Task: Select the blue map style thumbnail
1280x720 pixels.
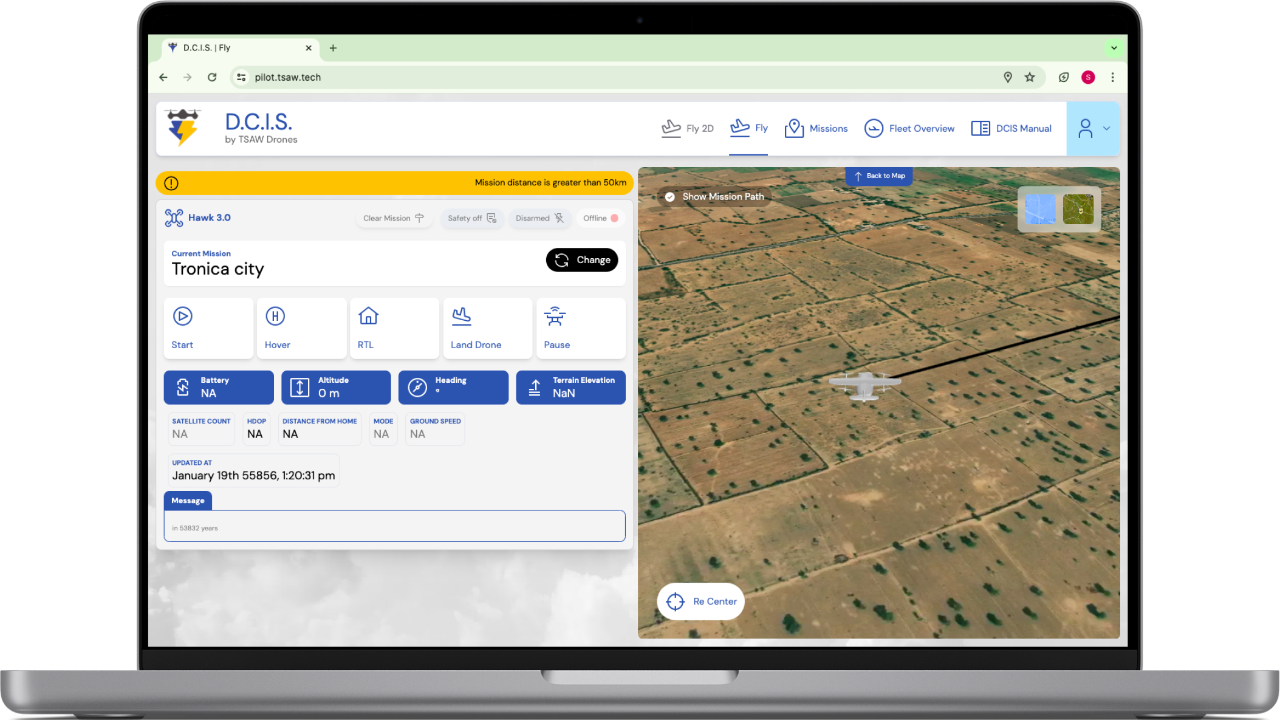Action: click(1039, 210)
